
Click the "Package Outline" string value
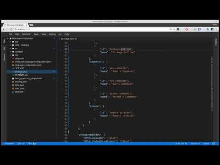pyautogui.click(x=123, y=52)
